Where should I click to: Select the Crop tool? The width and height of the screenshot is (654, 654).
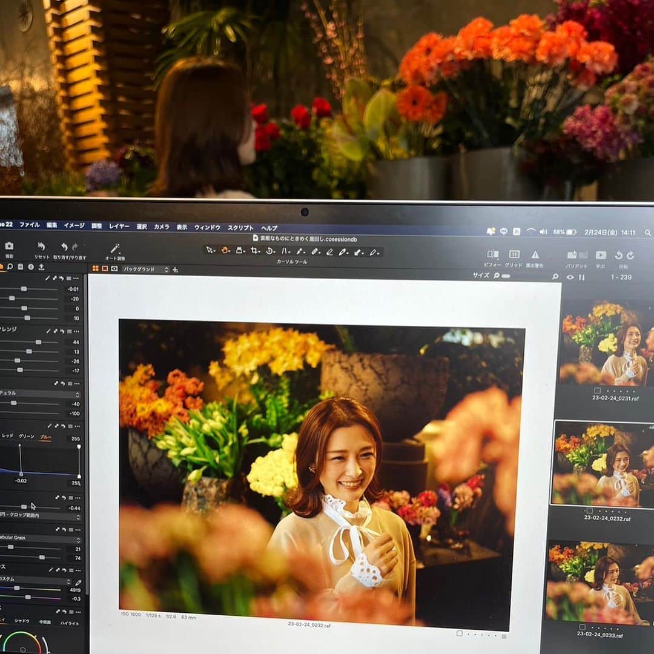coord(255,251)
